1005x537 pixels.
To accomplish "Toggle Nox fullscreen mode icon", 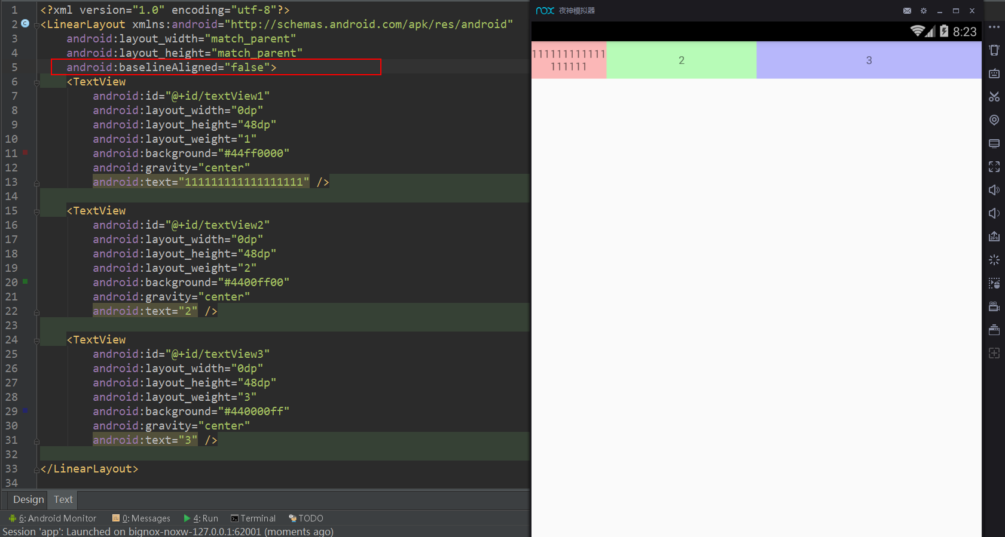I will pos(994,167).
